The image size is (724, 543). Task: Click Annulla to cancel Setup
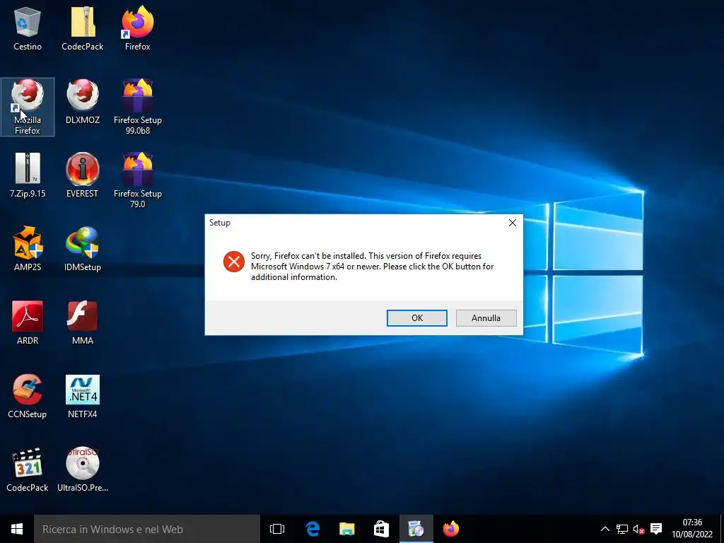[x=486, y=318]
